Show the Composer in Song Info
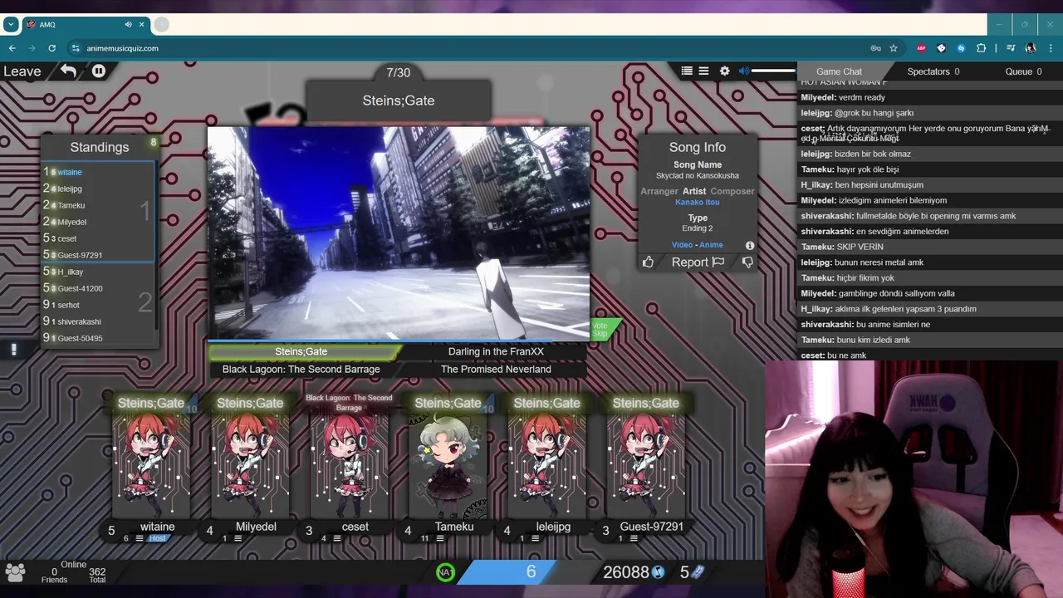1063x598 pixels. click(732, 191)
